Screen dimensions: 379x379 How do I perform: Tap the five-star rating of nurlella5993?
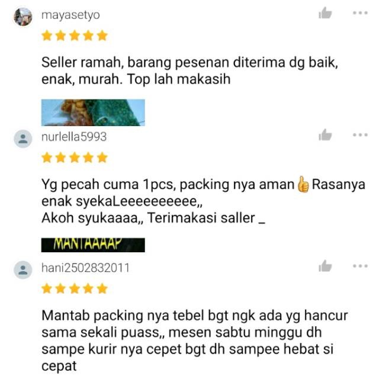click(75, 158)
